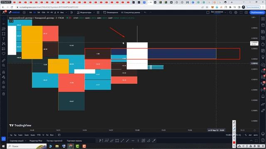266x149 pixels.
Task: Toggle lock all drawings icon
Action: pos(4,82)
